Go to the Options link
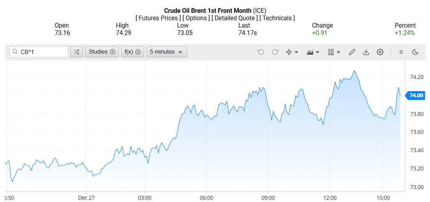This screenshot has height=202, width=430. tap(196, 18)
